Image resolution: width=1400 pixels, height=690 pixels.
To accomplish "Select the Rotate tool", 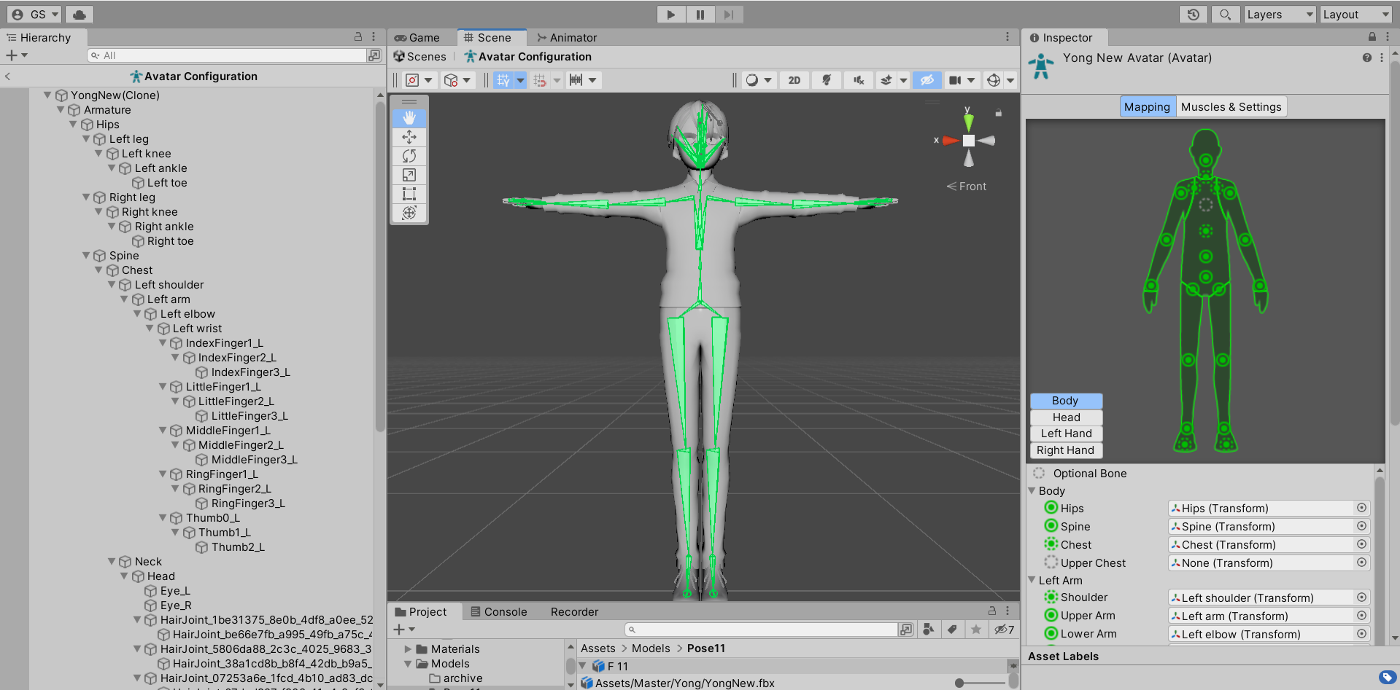I will point(409,156).
